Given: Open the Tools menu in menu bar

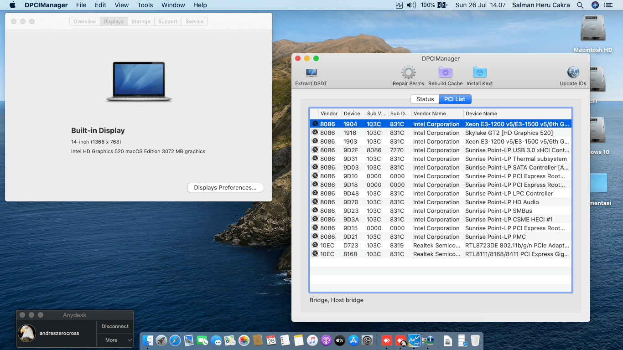Looking at the screenshot, I should point(145,5).
